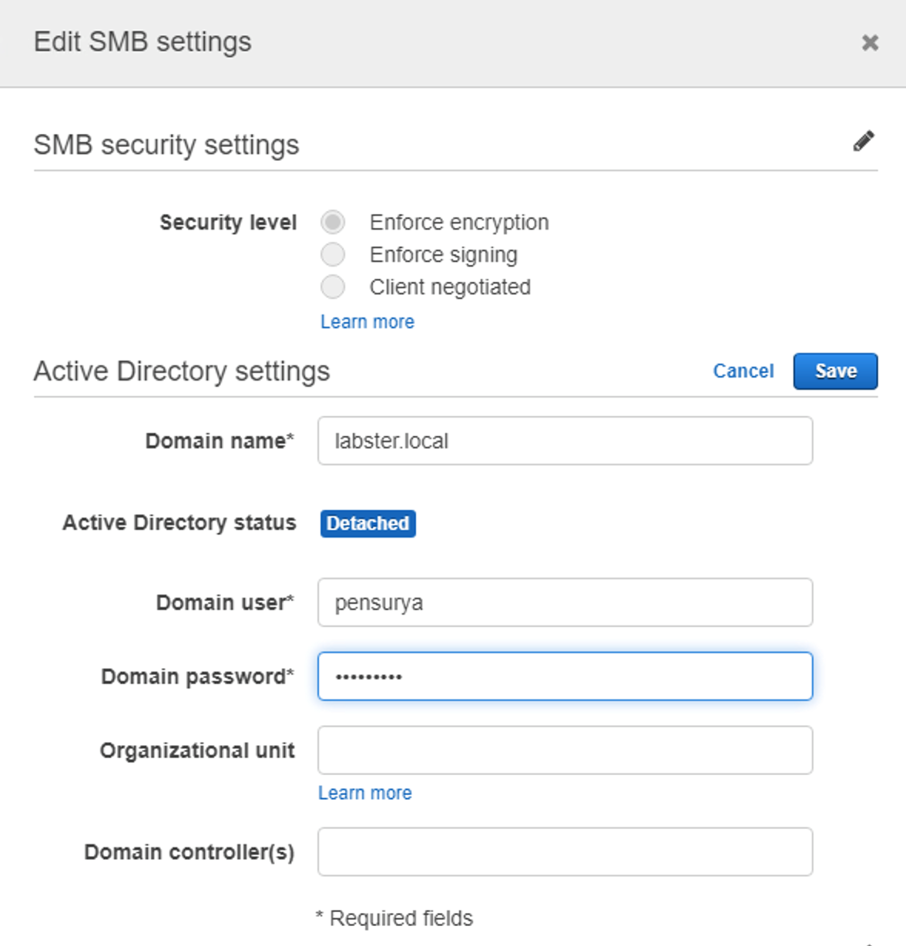The width and height of the screenshot is (906, 946).
Task: Open Learn more under the security level options
Action: tap(367, 321)
